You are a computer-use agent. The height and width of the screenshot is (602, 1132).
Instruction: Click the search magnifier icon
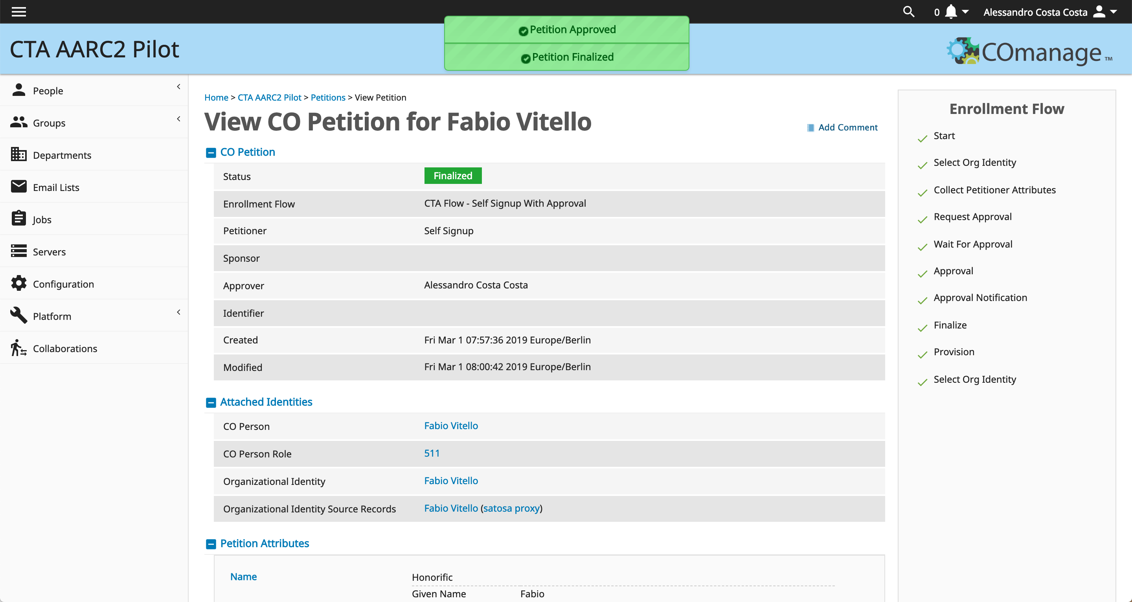908,12
